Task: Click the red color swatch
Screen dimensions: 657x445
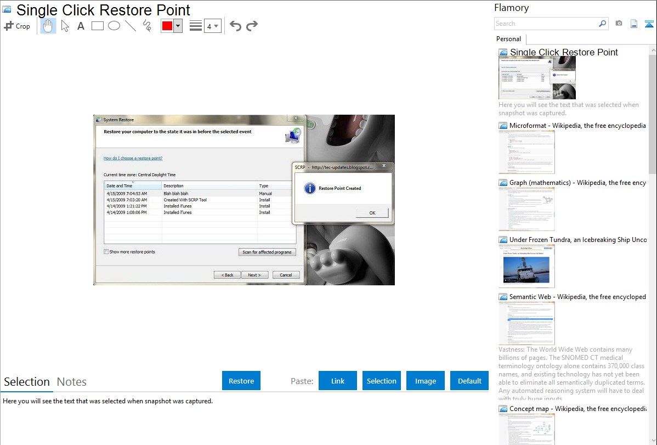Action: tap(167, 26)
